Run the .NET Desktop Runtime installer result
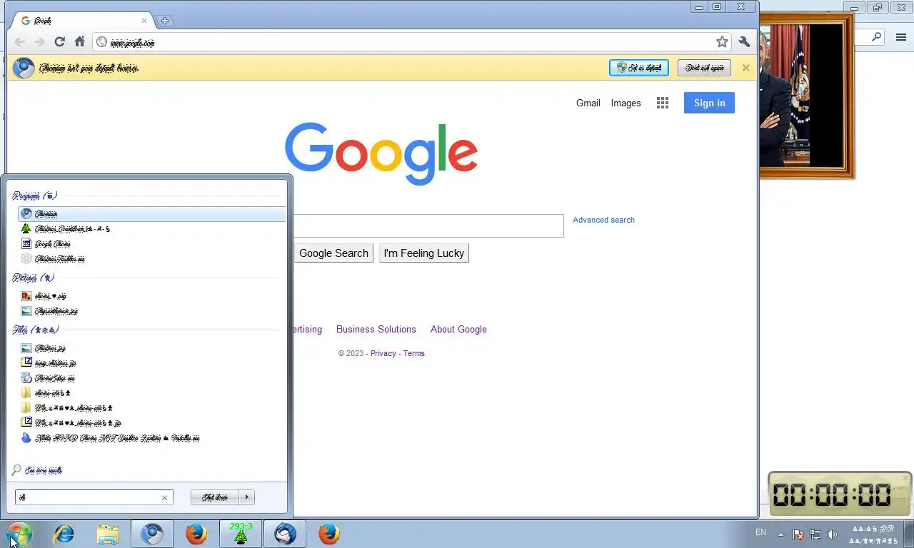Viewport: 914px width, 548px height. 151,438
